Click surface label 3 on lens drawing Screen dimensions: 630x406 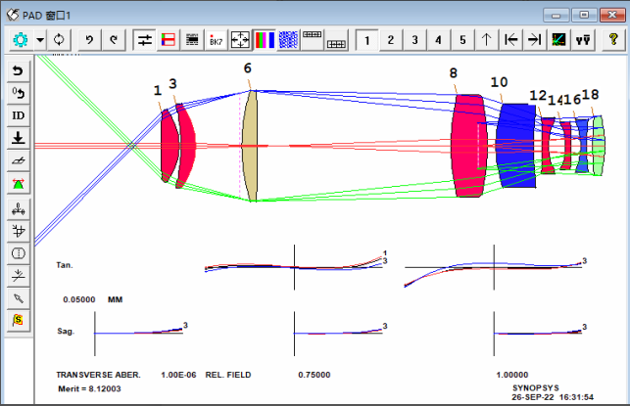click(172, 83)
